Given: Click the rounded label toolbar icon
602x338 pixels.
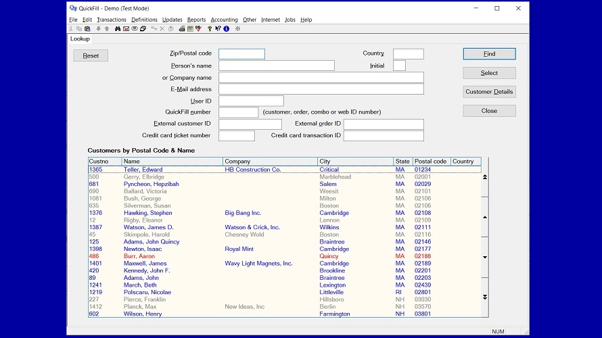Looking at the screenshot, I should 135,29.
